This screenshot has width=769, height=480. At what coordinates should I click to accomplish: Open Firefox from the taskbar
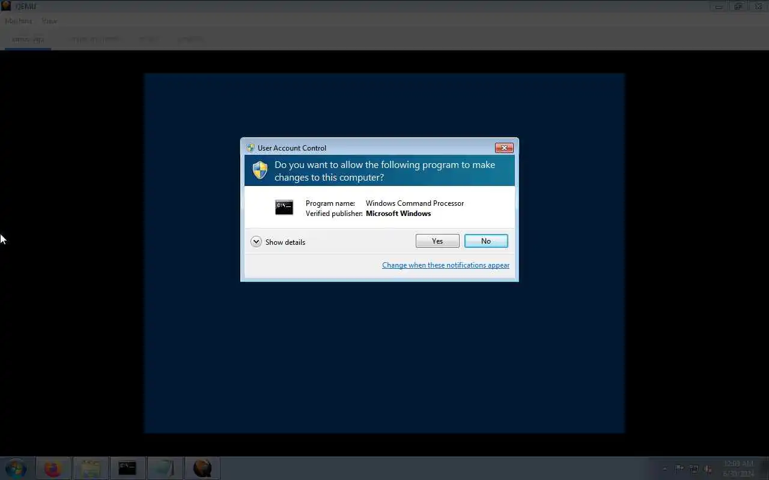[53, 468]
